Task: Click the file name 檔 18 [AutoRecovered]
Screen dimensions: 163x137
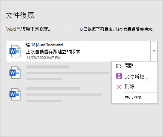Action: [x=45, y=45]
